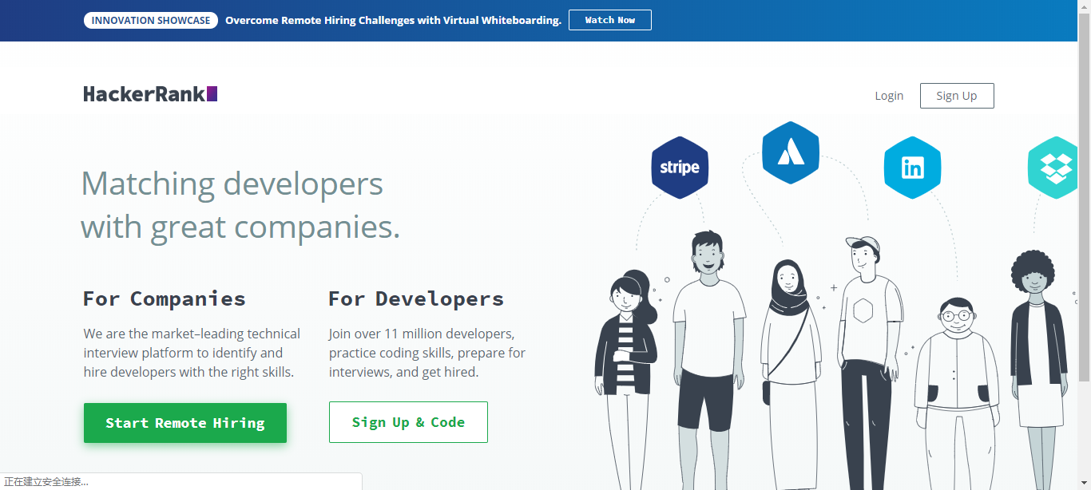Click the Watch Now banner button
The width and height of the screenshot is (1091, 490).
pyautogui.click(x=610, y=20)
